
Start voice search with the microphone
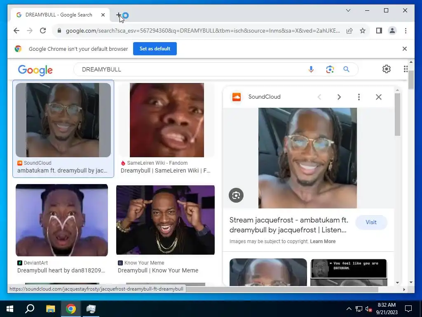[x=311, y=69]
